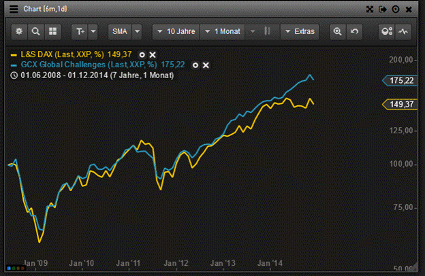Expand the T+ tool dropdown arrow
The image size is (425, 276).
[93, 32]
